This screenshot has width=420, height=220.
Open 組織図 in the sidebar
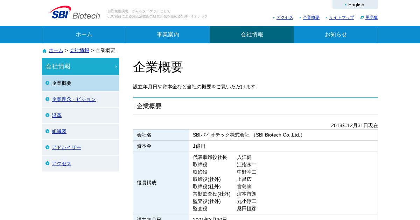tap(59, 131)
